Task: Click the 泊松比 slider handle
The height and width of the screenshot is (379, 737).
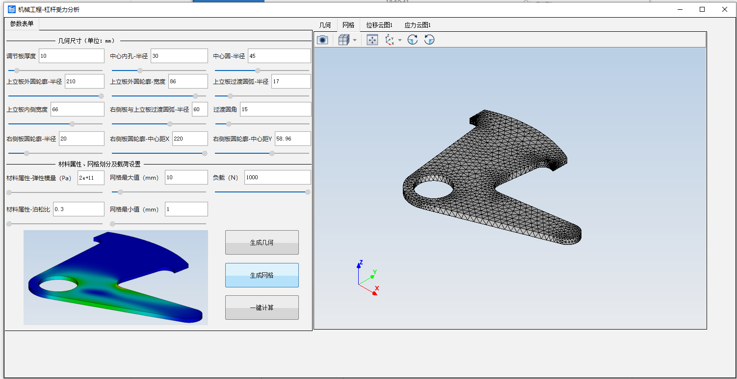Action: (9, 224)
